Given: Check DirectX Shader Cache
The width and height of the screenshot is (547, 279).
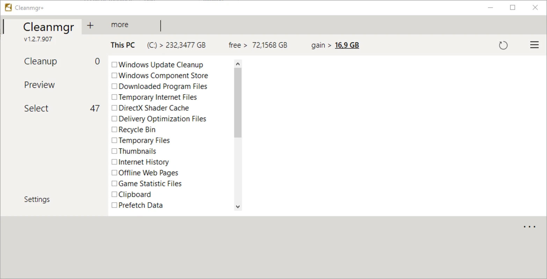Looking at the screenshot, I should click(x=114, y=108).
